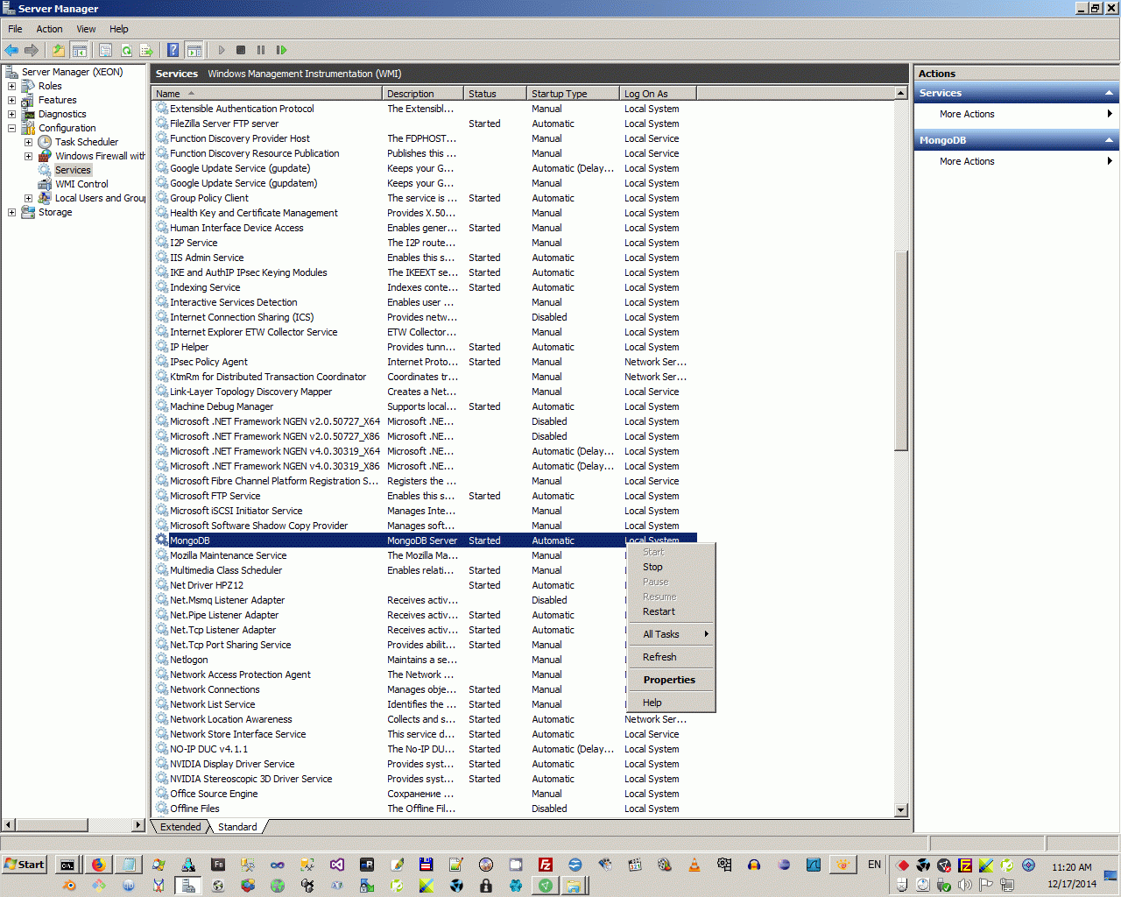Viewport: 1121px width, 897px height.
Task: Toggle Show/Hide Console Tree toolbar icon
Action: 79,50
